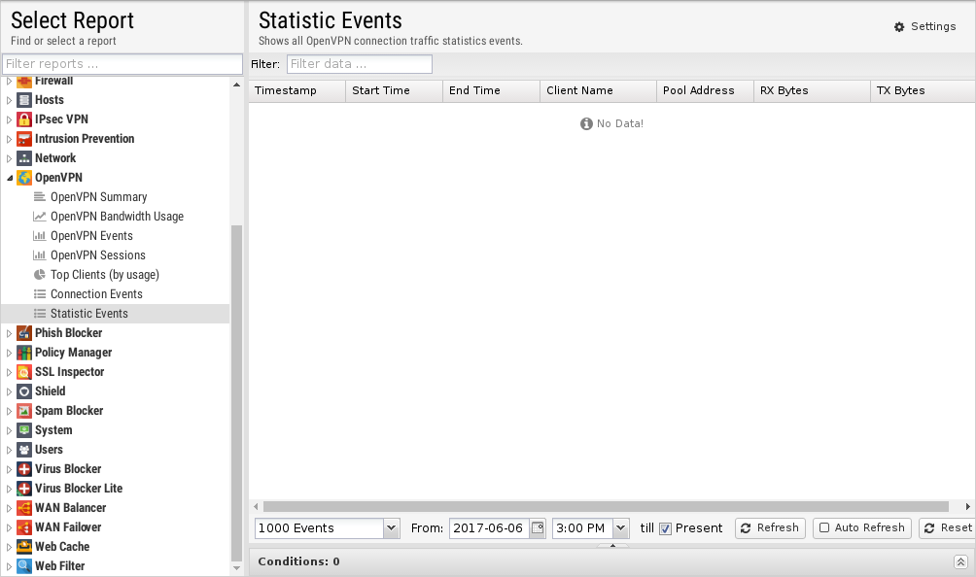This screenshot has width=976, height=577.
Task: Enable the Auto Refresh checkbox
Action: click(824, 527)
